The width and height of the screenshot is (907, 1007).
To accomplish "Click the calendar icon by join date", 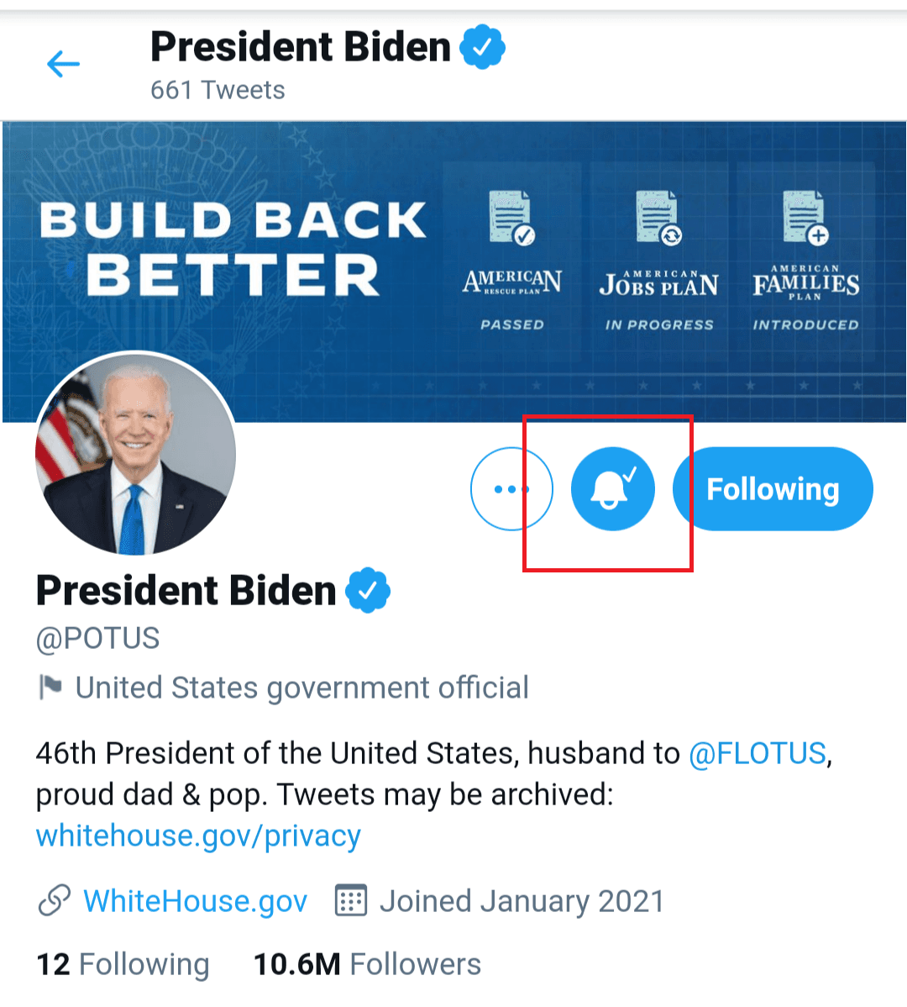I will [x=351, y=901].
